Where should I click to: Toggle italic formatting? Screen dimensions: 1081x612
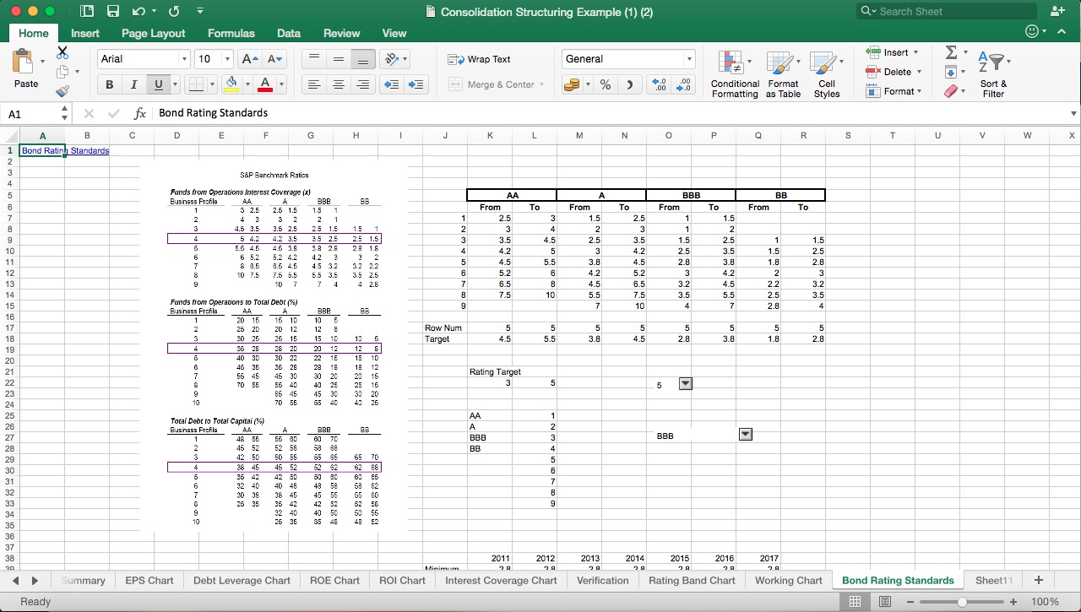pyautogui.click(x=133, y=84)
